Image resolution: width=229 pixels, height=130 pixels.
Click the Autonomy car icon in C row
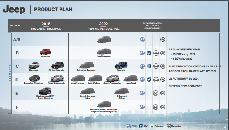point(156,66)
